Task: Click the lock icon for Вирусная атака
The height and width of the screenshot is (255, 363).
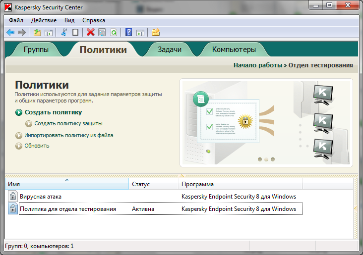Action: pyautogui.click(x=13, y=196)
